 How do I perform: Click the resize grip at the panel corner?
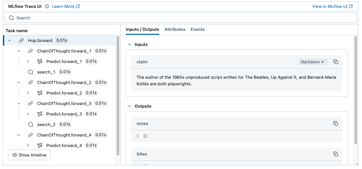[357, 164]
